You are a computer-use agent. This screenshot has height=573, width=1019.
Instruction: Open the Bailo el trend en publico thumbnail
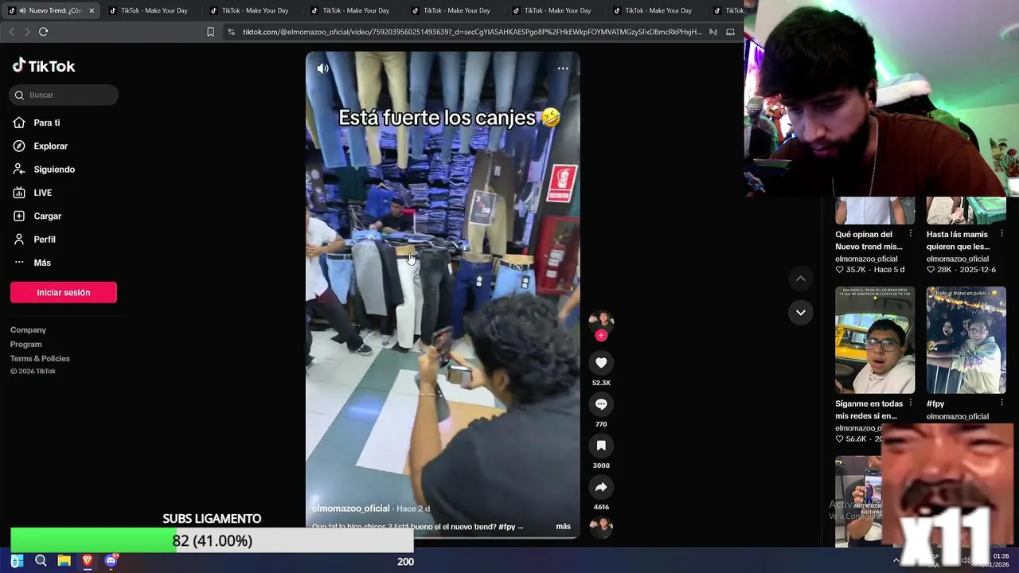pos(966,340)
